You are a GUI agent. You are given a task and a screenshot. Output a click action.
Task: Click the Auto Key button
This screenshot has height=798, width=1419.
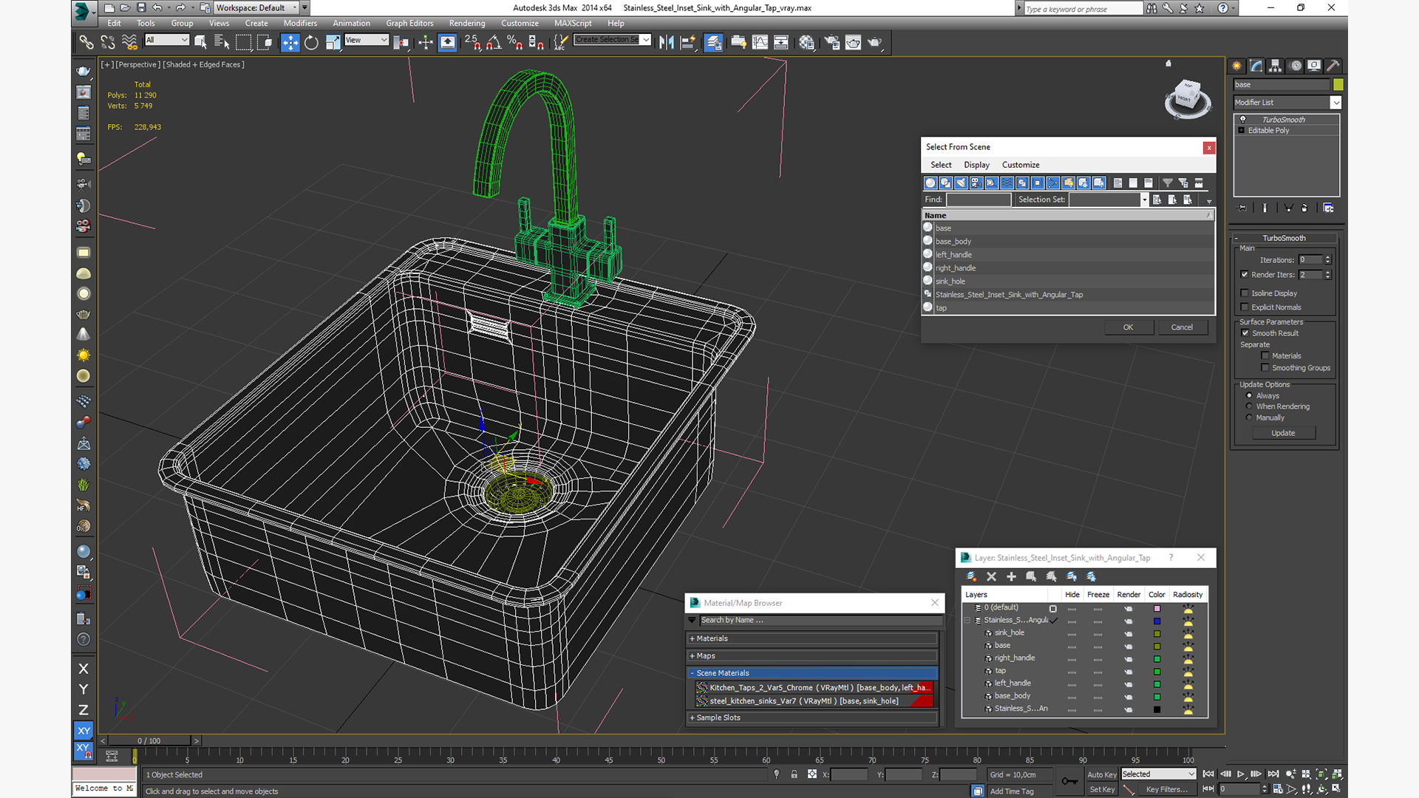pyautogui.click(x=1102, y=774)
